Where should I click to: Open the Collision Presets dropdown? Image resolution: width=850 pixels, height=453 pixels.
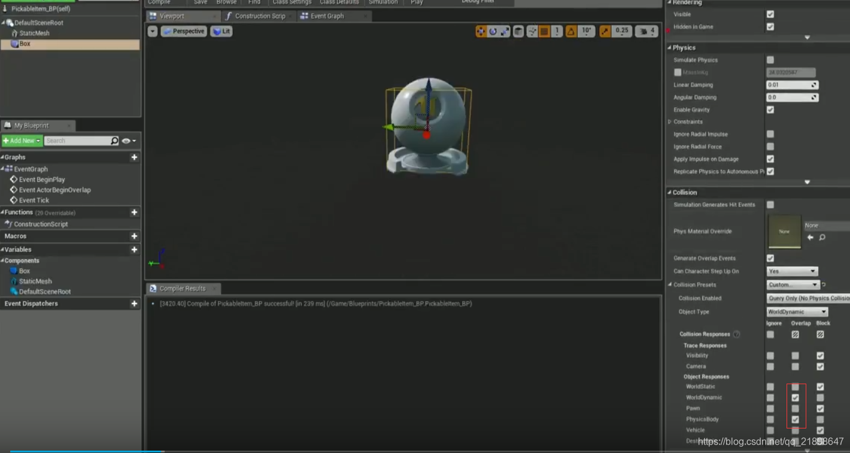click(x=793, y=284)
